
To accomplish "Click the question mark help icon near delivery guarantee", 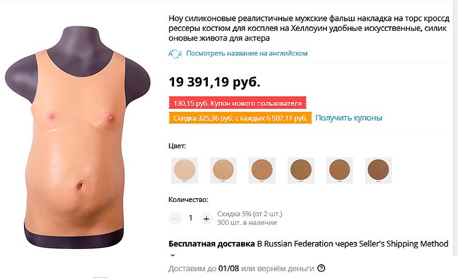I will point(321,268).
